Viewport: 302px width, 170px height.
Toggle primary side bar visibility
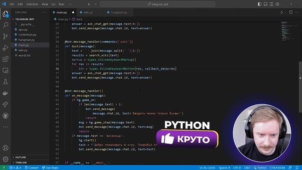coord(260,4)
